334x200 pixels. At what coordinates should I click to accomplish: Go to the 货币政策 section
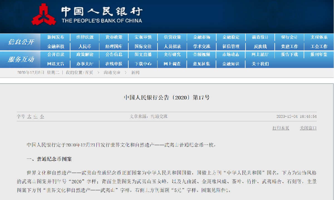click(114, 37)
